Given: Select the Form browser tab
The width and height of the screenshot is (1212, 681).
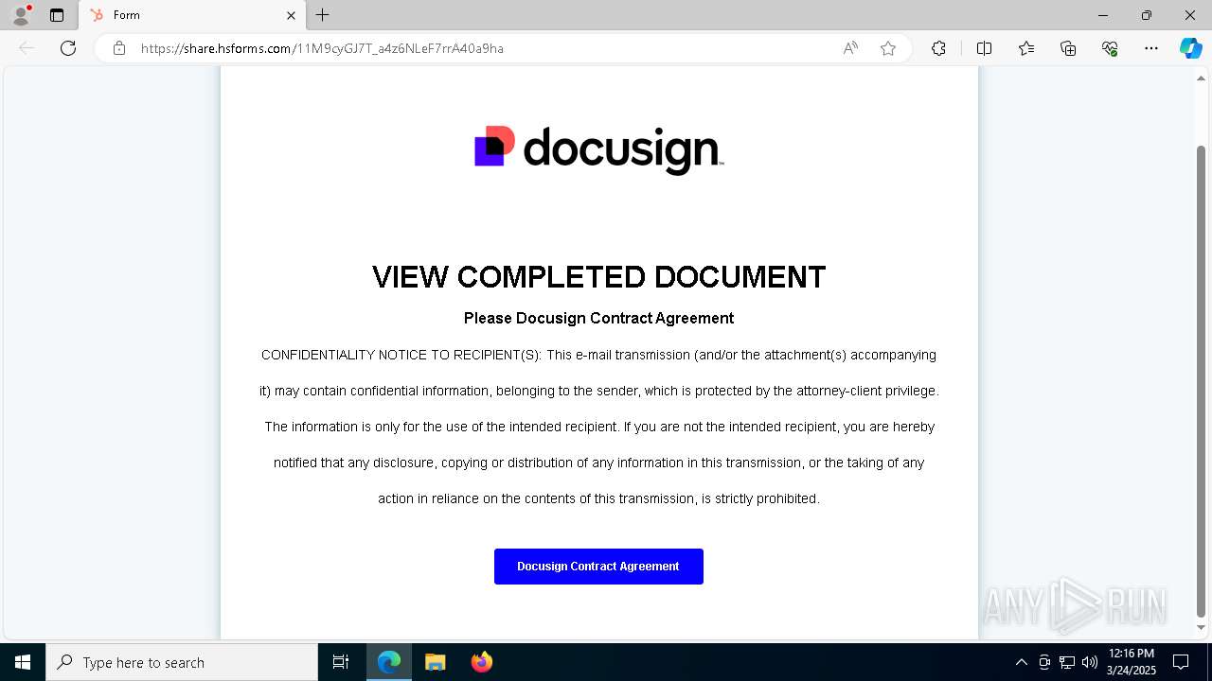Looking at the screenshot, I should [192, 15].
